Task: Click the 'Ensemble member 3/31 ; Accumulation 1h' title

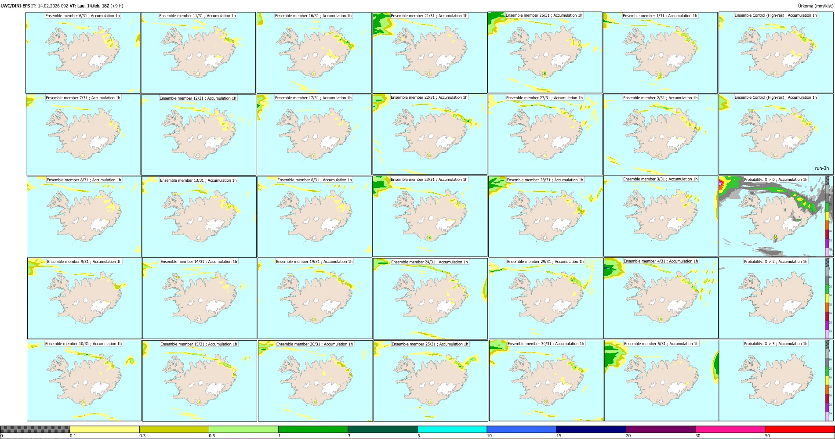Action: (x=660, y=179)
